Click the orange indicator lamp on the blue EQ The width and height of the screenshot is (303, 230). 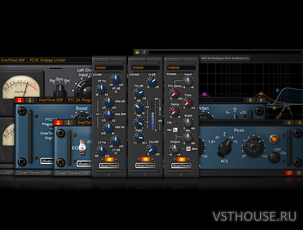pyautogui.click(x=274, y=139)
